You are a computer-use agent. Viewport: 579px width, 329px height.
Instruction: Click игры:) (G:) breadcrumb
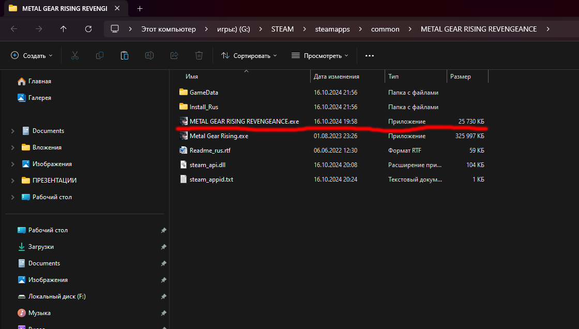coord(233,29)
